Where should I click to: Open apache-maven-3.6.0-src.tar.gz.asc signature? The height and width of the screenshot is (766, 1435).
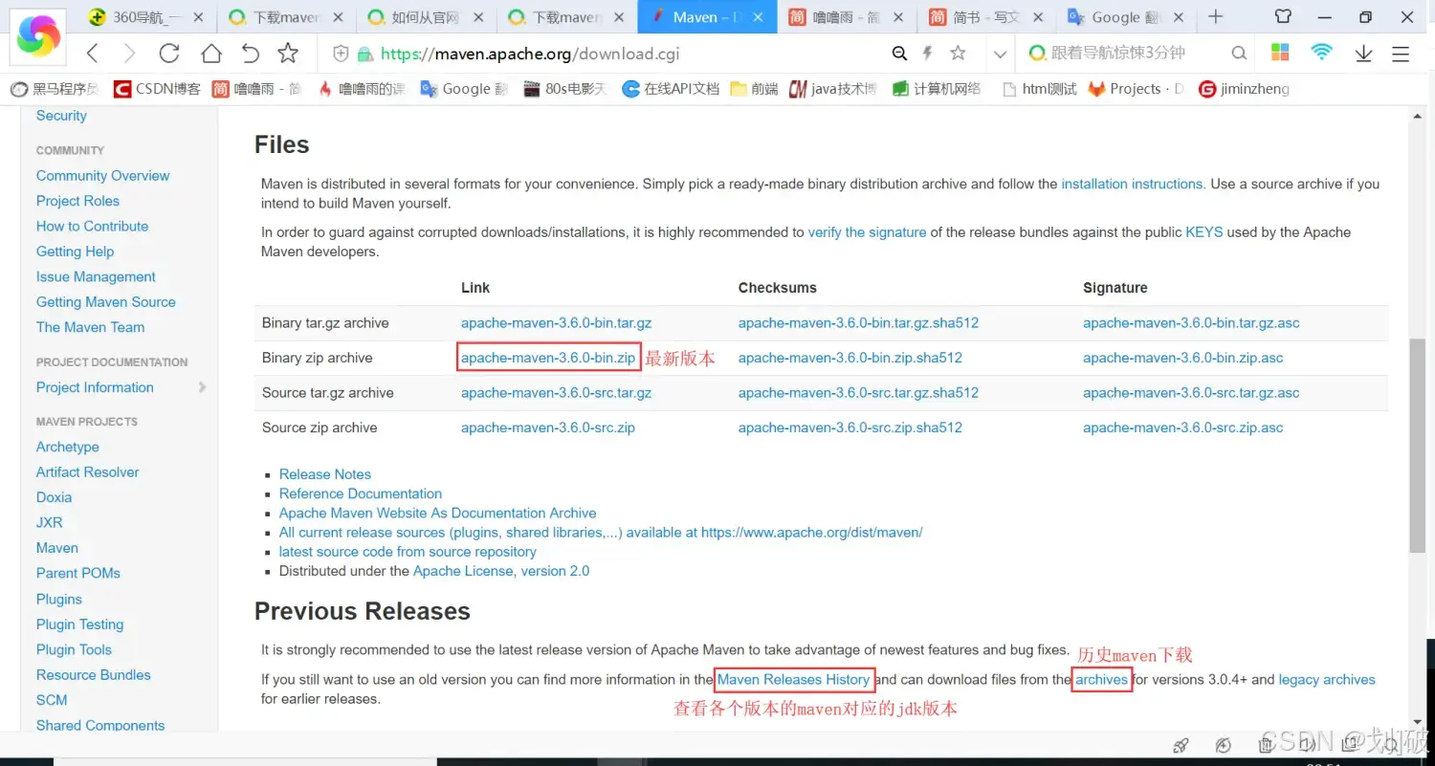[x=1191, y=393]
